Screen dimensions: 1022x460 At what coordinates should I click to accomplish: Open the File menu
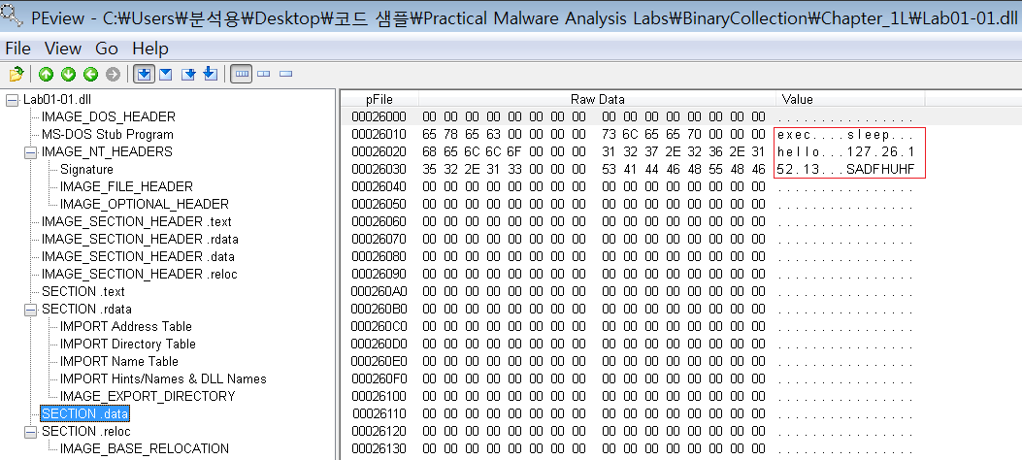(17, 49)
